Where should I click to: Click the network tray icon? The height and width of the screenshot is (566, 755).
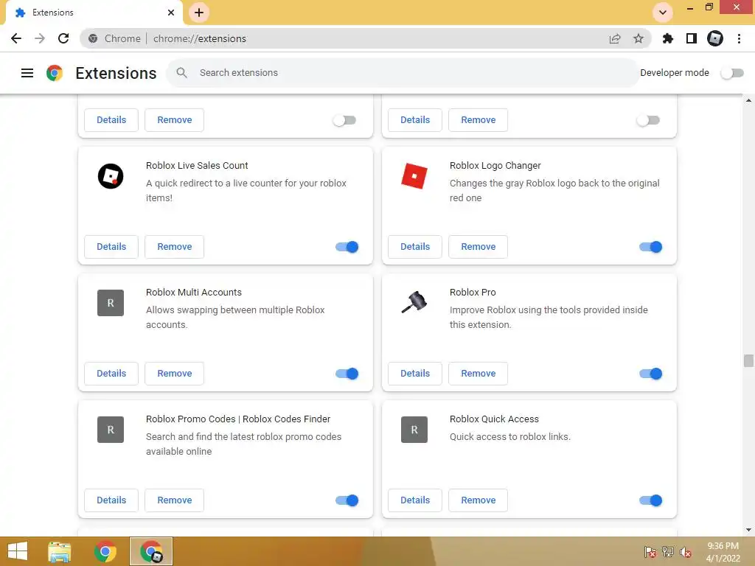668,551
